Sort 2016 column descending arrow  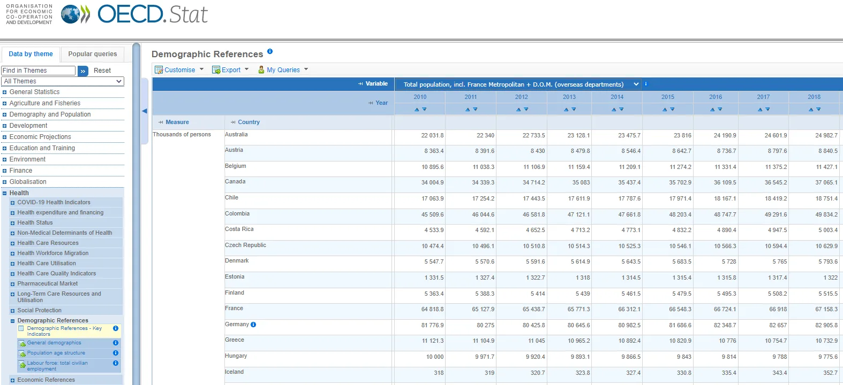tap(720, 110)
